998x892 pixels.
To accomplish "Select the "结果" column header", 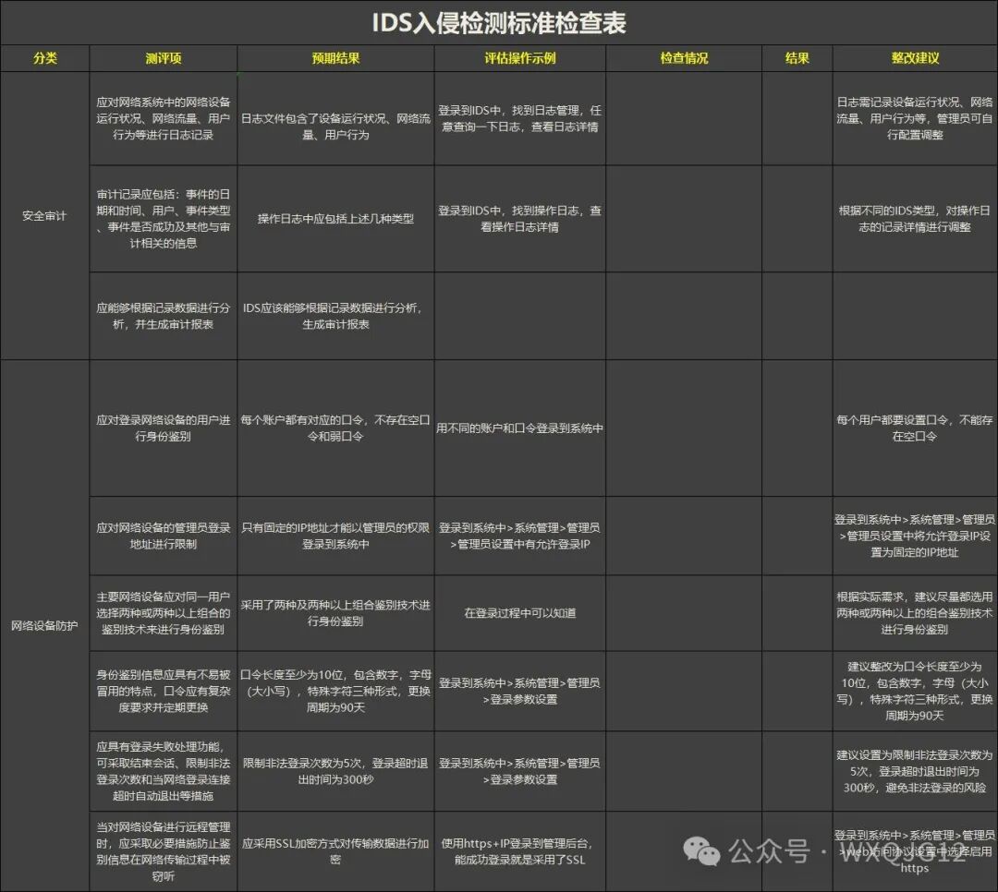I will coord(797,58).
